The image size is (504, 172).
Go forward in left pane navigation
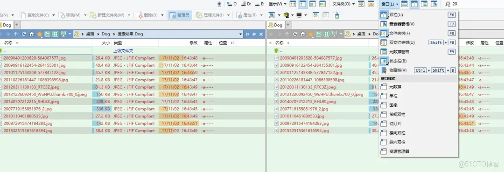coord(8,34)
